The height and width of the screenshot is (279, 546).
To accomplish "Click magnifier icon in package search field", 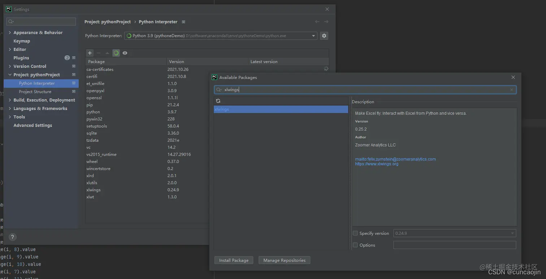I will tap(219, 90).
